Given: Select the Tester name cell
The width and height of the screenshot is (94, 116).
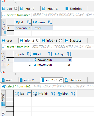Looking at the screenshot, I should click(42, 28).
